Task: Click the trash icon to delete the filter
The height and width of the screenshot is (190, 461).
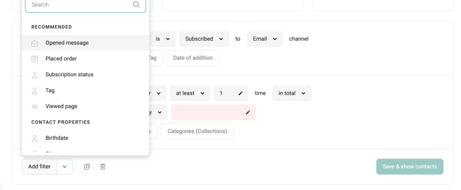Action: point(103,167)
